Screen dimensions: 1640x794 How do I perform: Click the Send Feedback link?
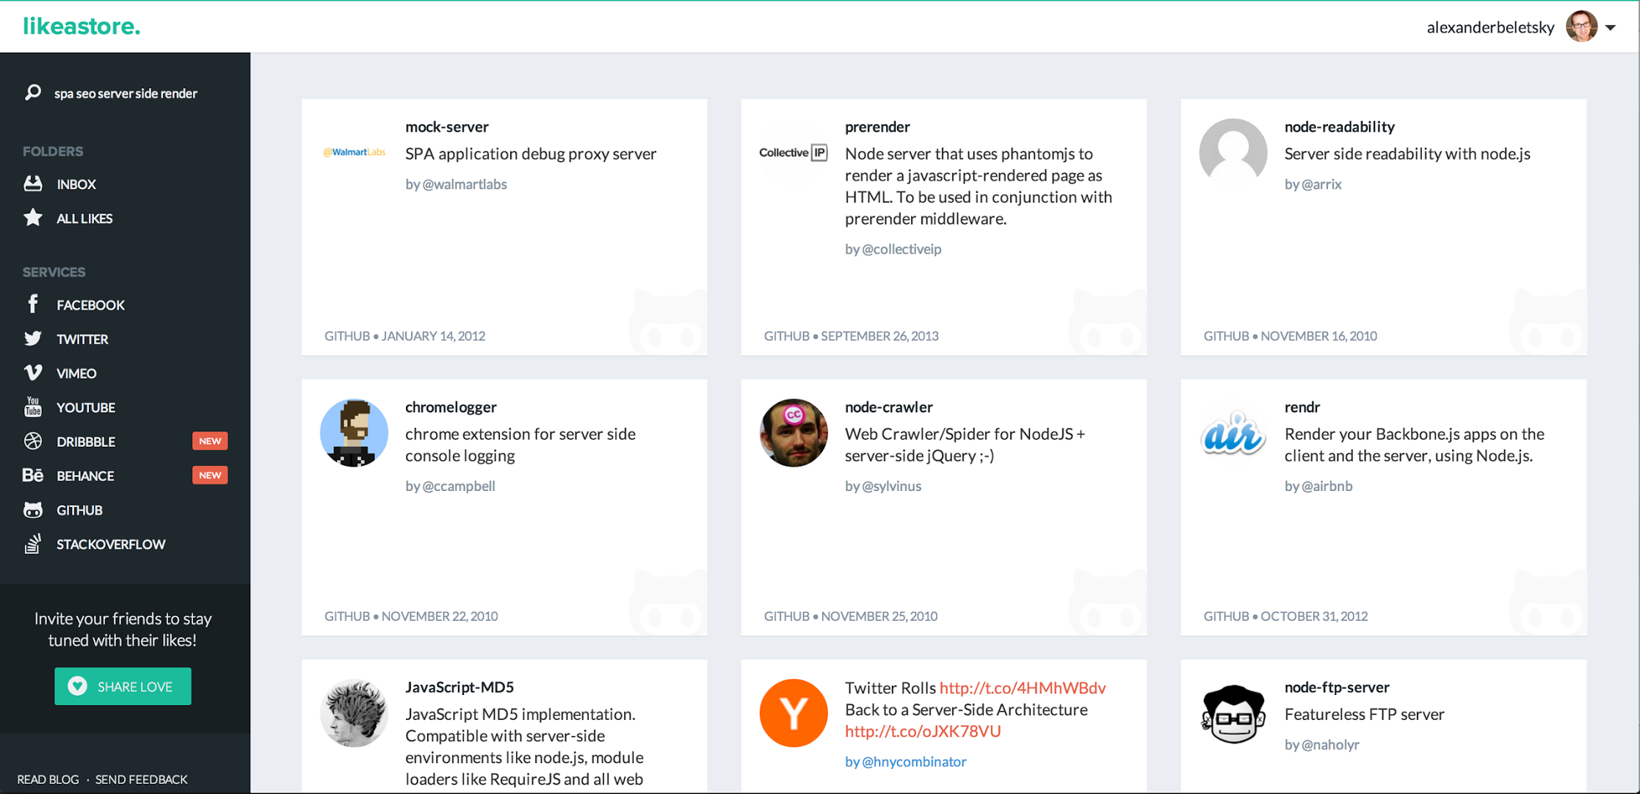click(141, 779)
